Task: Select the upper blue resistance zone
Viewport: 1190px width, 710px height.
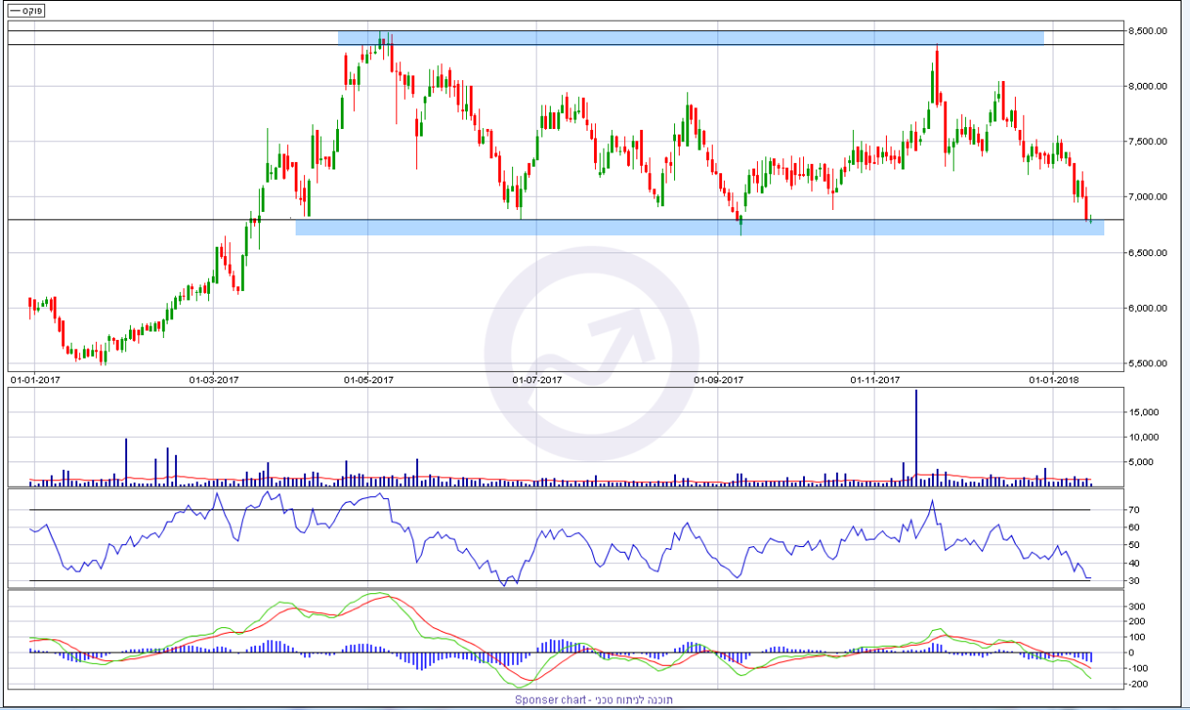Action: [x=690, y=38]
